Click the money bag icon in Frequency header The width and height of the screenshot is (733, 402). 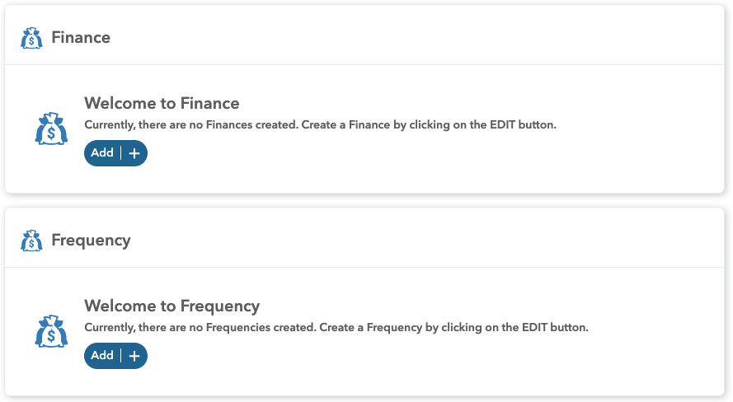(31, 241)
